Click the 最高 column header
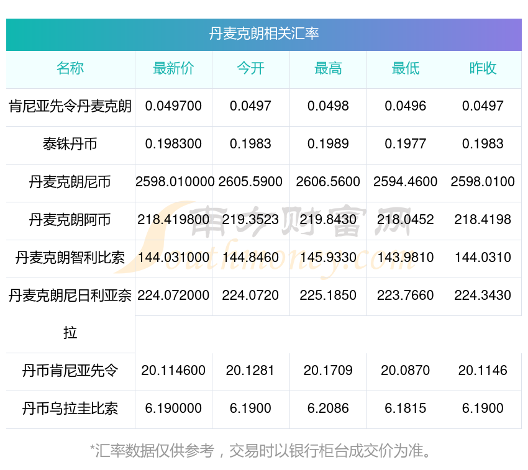This screenshot has height=470, width=528. coord(328,68)
